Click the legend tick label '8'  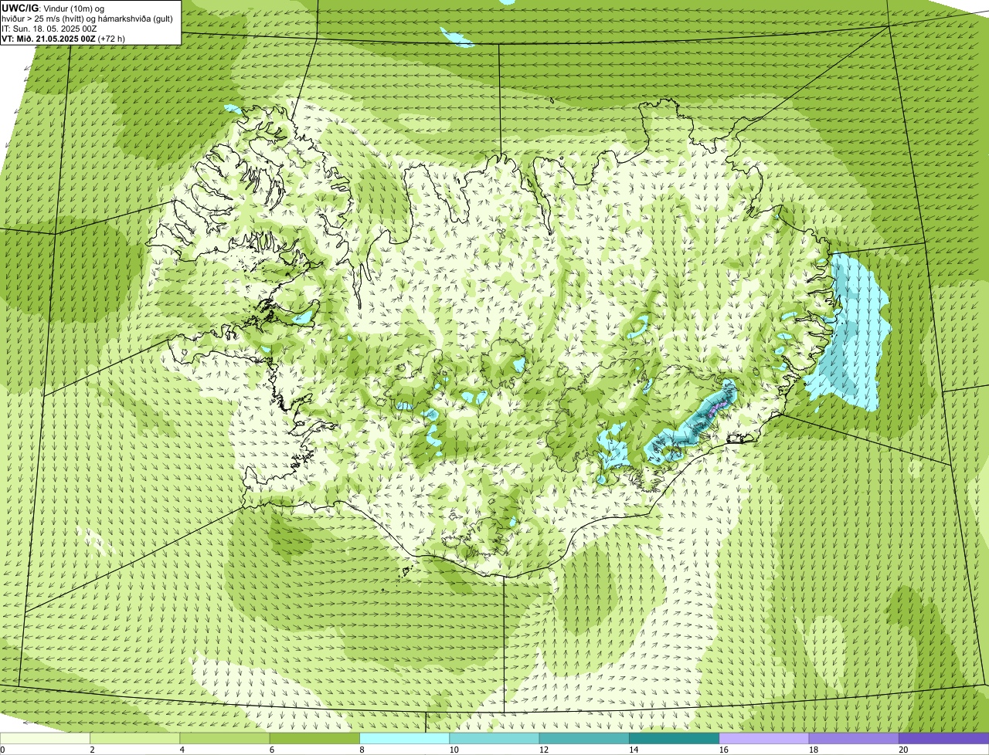pos(362,750)
